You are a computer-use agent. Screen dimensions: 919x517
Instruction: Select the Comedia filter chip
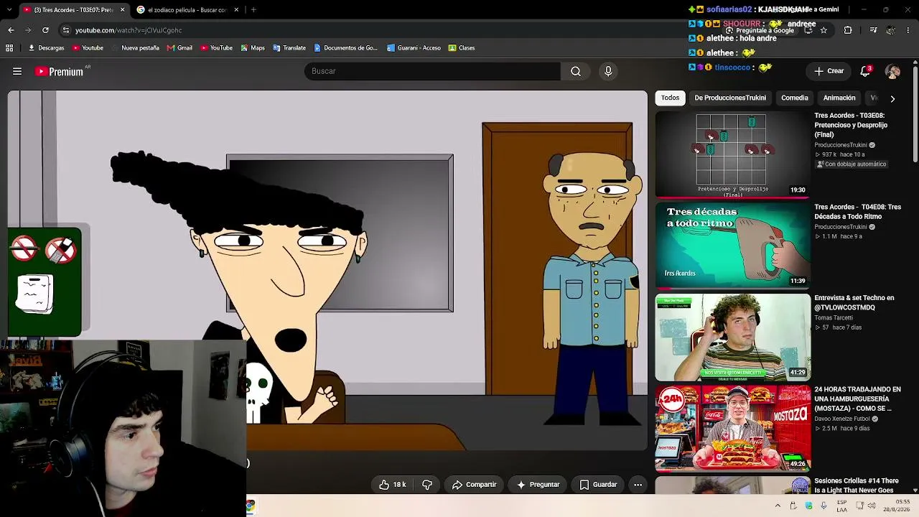click(795, 98)
